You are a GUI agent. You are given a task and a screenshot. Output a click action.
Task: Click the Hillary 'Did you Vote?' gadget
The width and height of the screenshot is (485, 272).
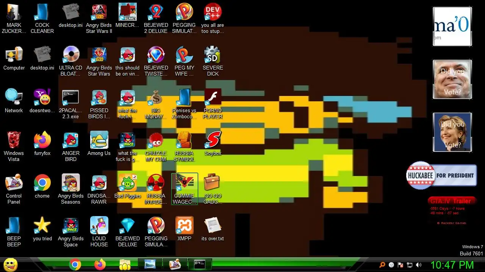452,132
